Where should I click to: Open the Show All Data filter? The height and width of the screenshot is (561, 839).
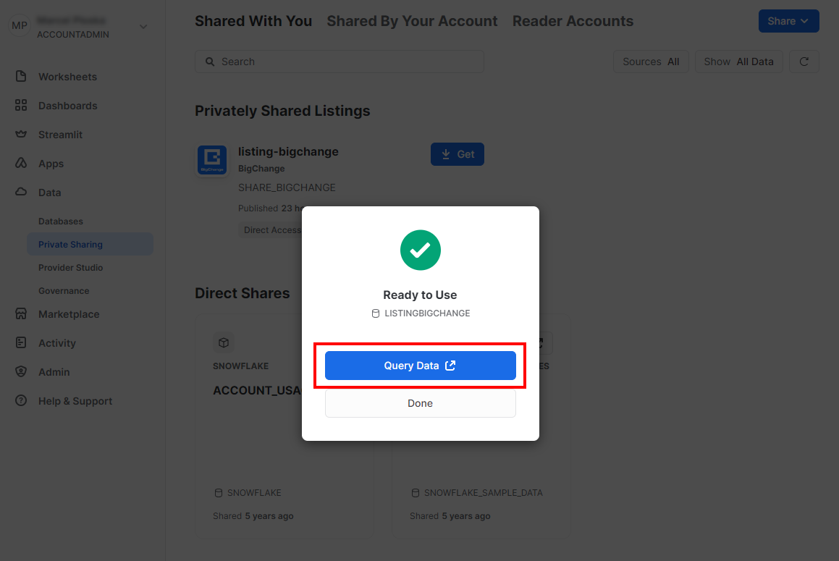pyautogui.click(x=738, y=62)
